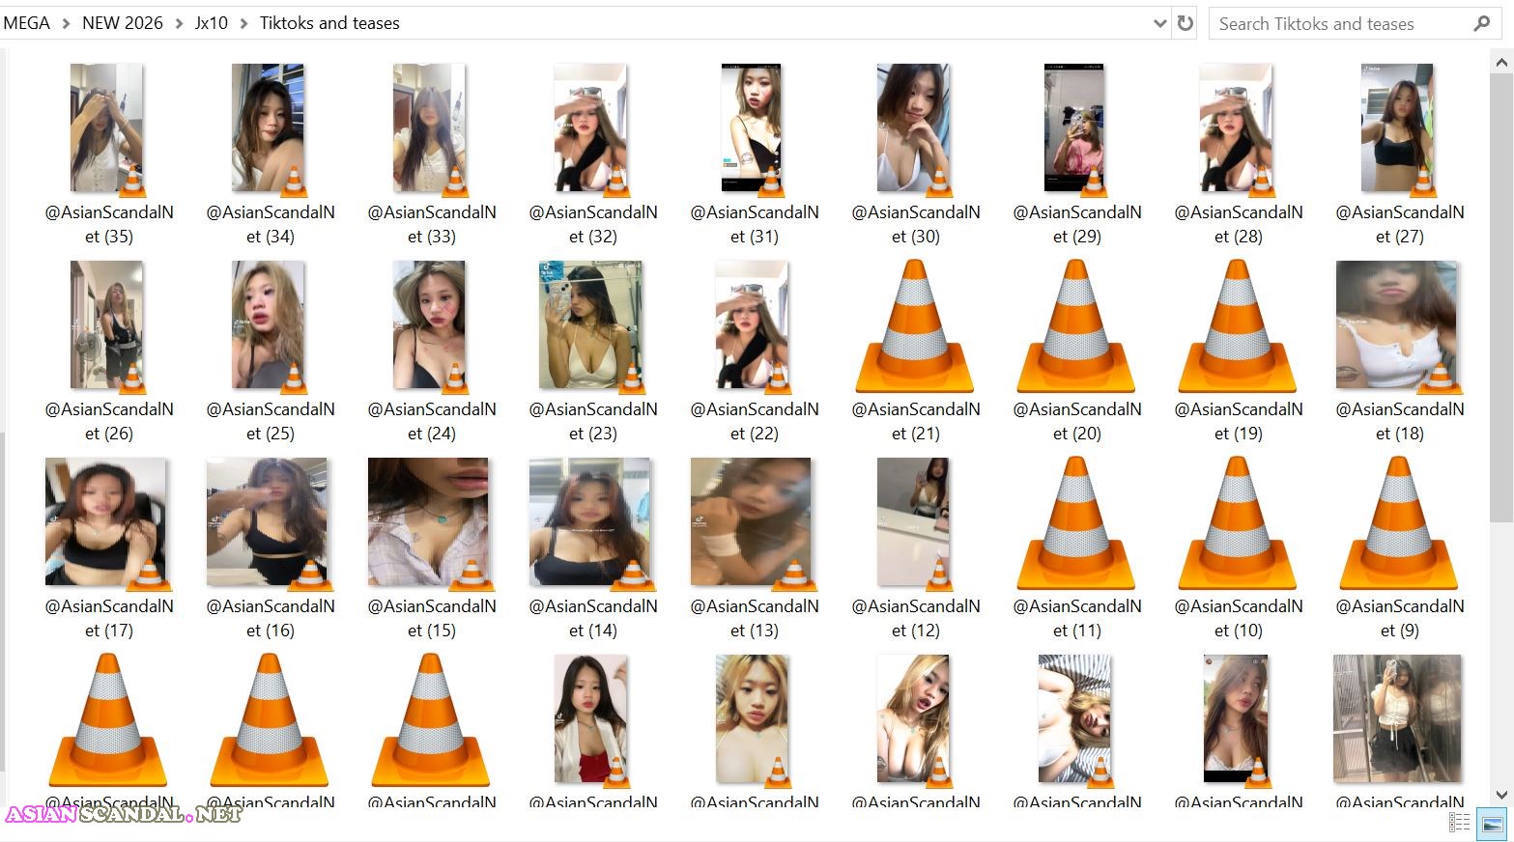Select the VLC cone icon for file (10)
The image size is (1514, 842).
click(x=1237, y=523)
